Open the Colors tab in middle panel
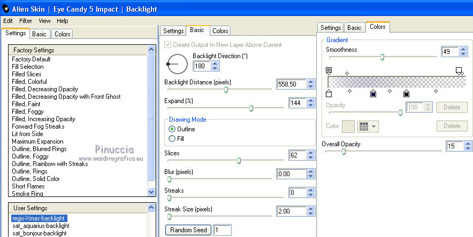This screenshot has width=473, height=237. tap(220, 30)
